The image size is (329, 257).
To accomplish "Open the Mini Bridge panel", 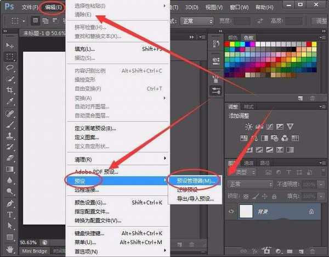I will pos(34,250).
